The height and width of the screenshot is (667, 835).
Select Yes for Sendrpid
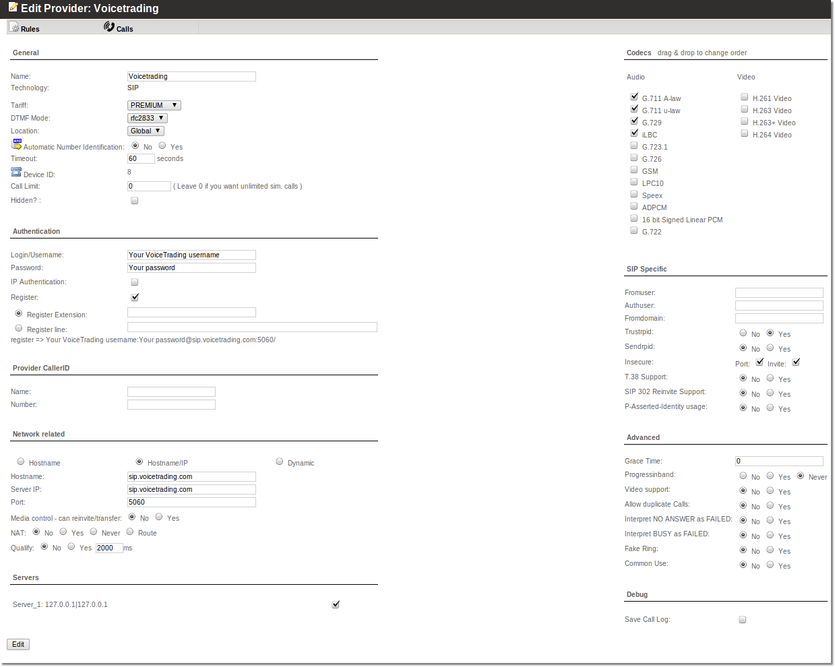[x=770, y=348]
